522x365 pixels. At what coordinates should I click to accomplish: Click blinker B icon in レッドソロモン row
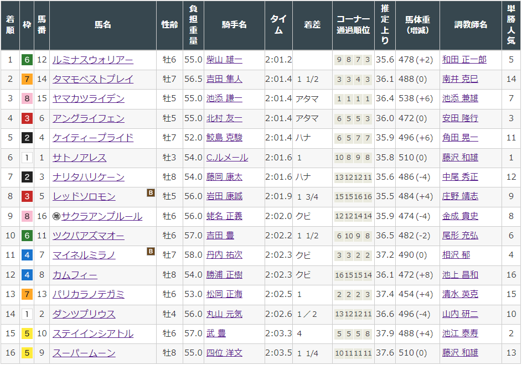pyautogui.click(x=151, y=192)
